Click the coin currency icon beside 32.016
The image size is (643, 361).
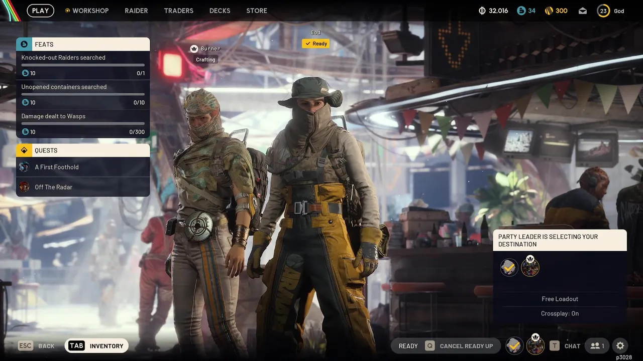click(482, 11)
